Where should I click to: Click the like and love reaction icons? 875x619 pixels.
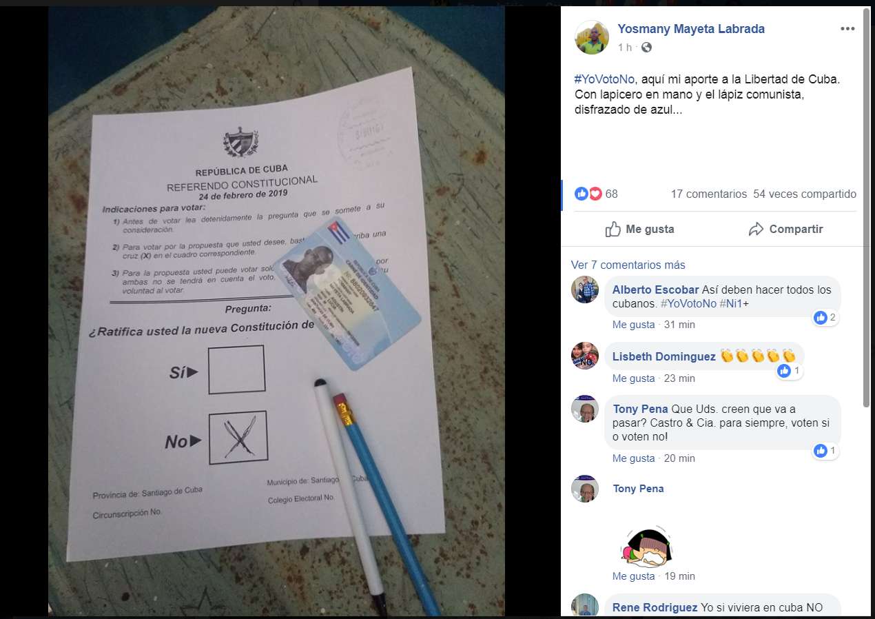(x=588, y=194)
